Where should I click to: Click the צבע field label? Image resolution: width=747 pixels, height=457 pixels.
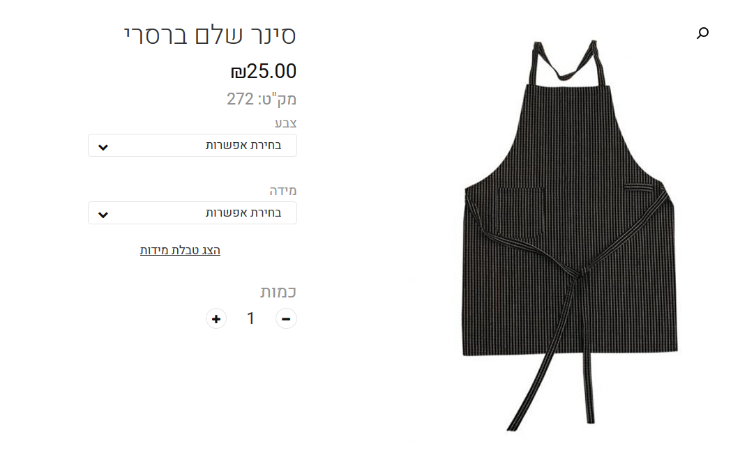tap(285, 123)
